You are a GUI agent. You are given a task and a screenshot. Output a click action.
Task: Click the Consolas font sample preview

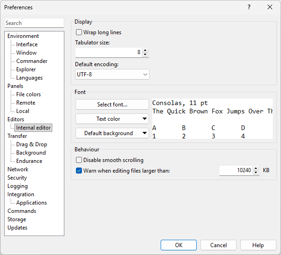212,118
